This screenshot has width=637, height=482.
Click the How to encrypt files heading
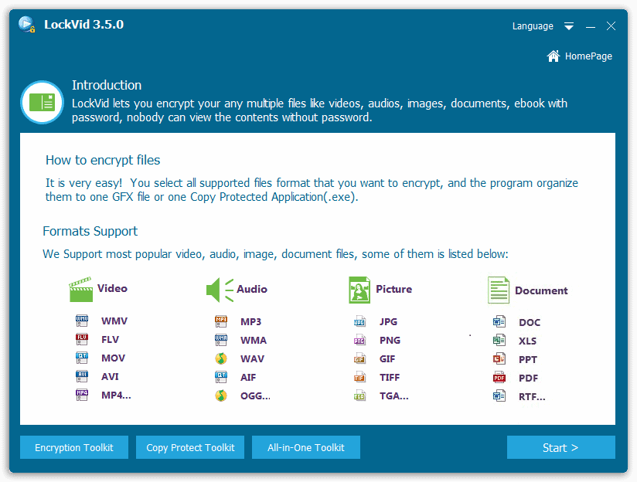(x=103, y=161)
